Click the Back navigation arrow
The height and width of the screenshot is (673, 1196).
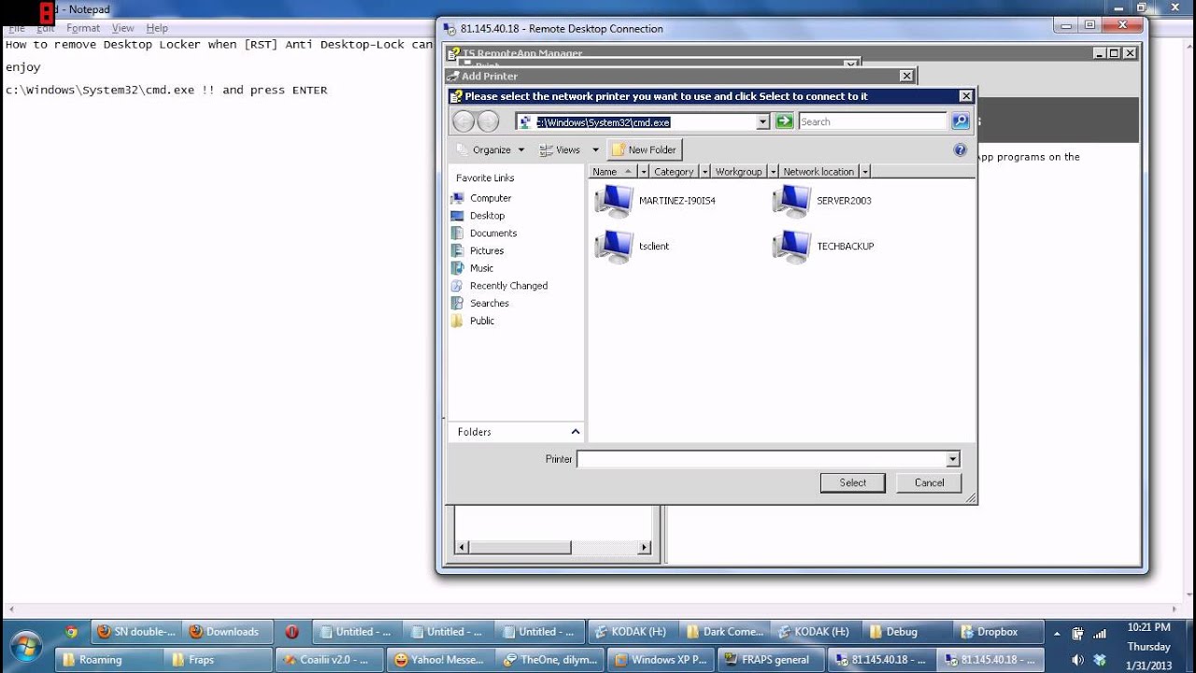[x=463, y=122]
